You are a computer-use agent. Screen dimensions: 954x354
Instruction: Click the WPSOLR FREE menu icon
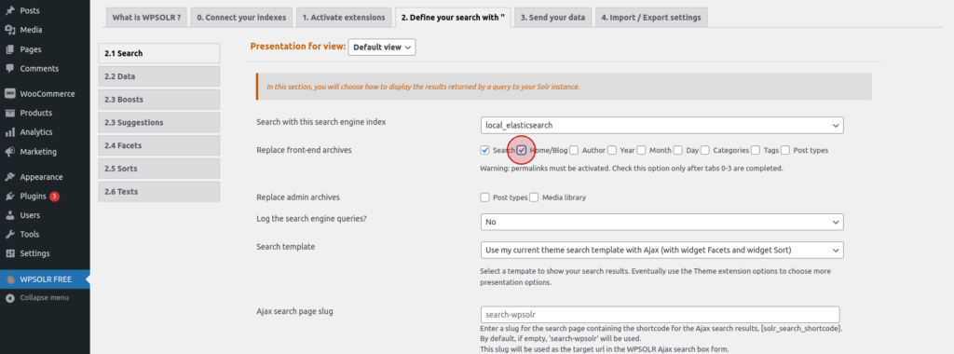[x=9, y=279]
